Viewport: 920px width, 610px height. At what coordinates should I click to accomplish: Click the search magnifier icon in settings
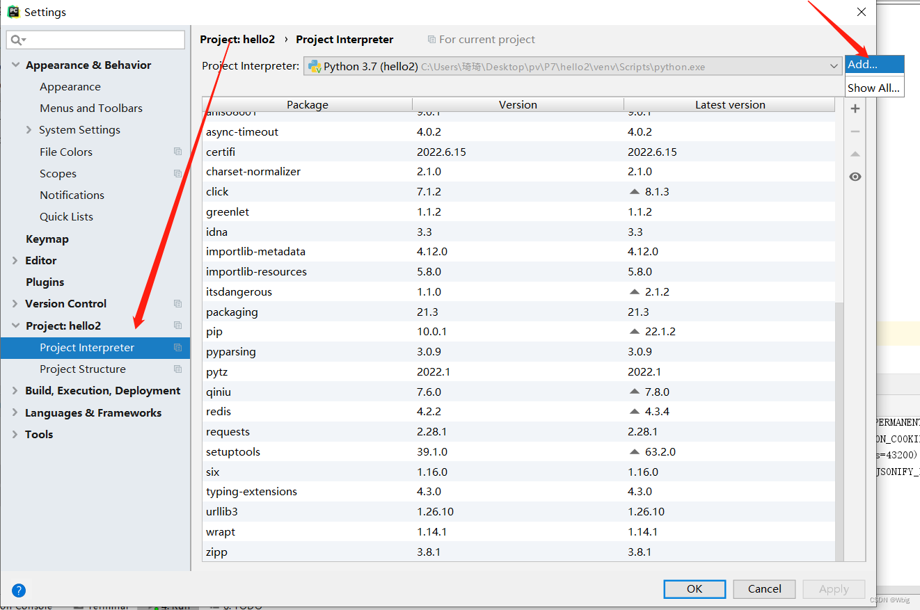pyautogui.click(x=17, y=40)
